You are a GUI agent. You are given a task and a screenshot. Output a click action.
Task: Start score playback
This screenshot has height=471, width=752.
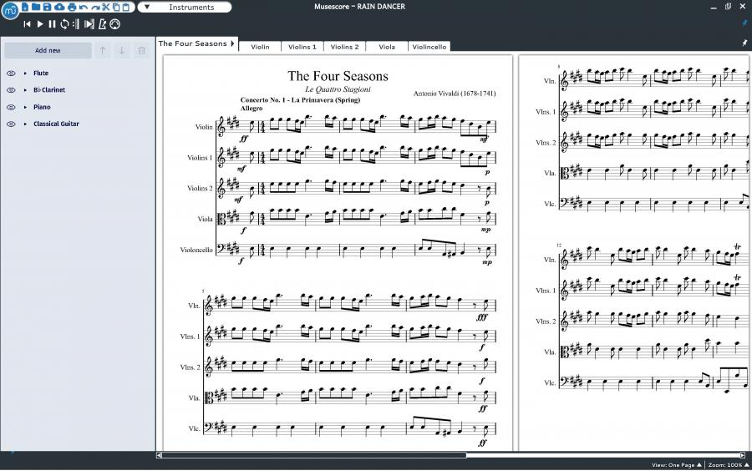40,24
